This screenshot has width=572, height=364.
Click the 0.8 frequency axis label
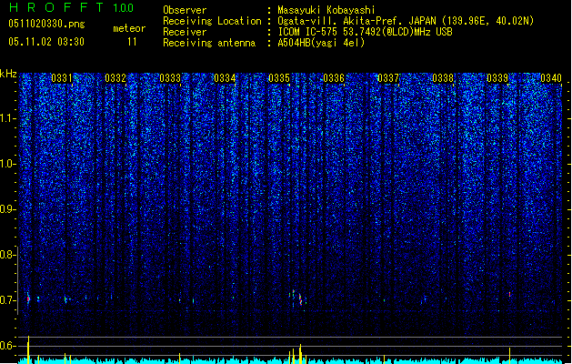tap(8, 255)
